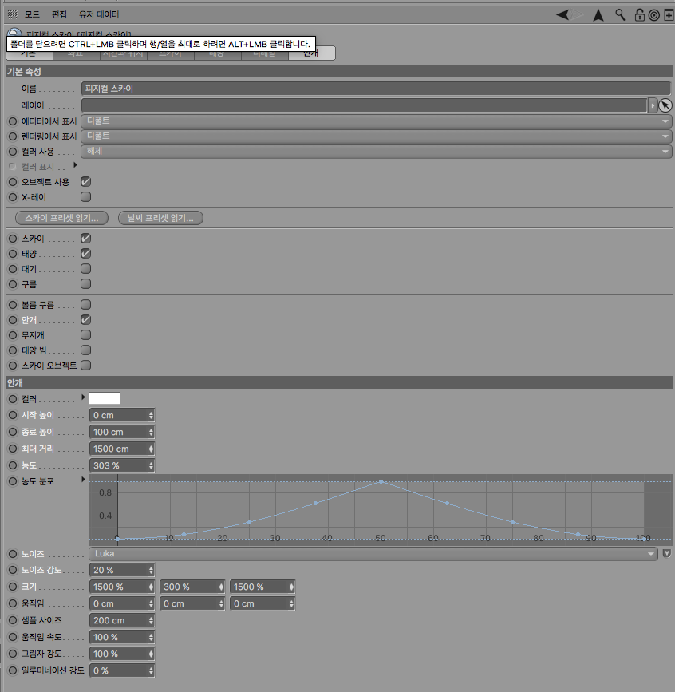The width and height of the screenshot is (675, 692).
Task: Click the keyframe dot beside 오브젝트 사용
Action: [13, 182]
